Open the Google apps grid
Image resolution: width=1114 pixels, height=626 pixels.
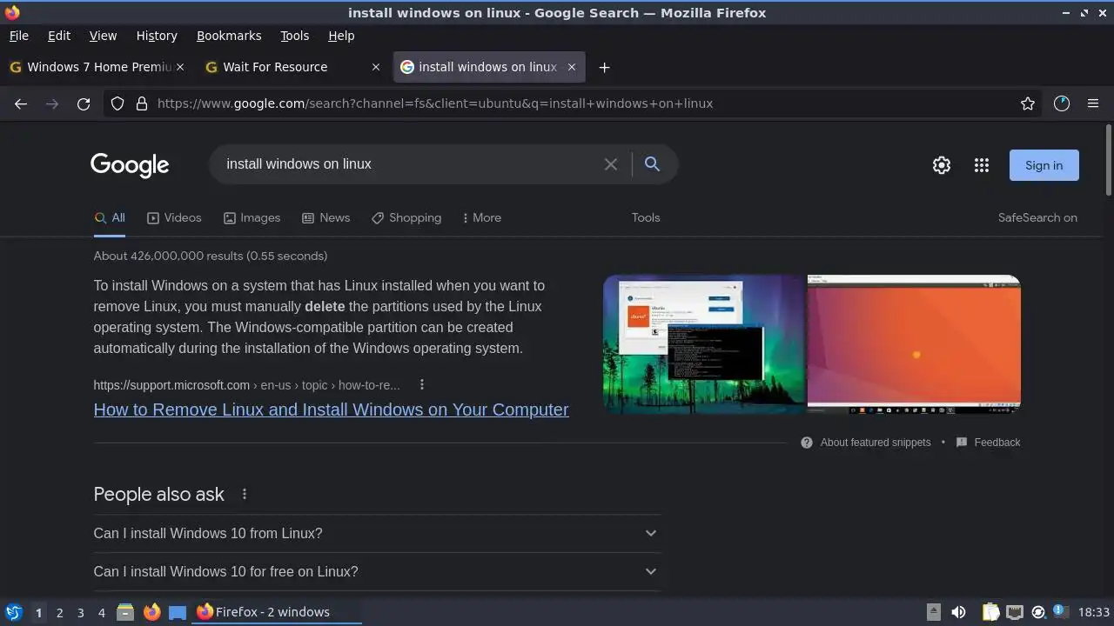coord(982,165)
